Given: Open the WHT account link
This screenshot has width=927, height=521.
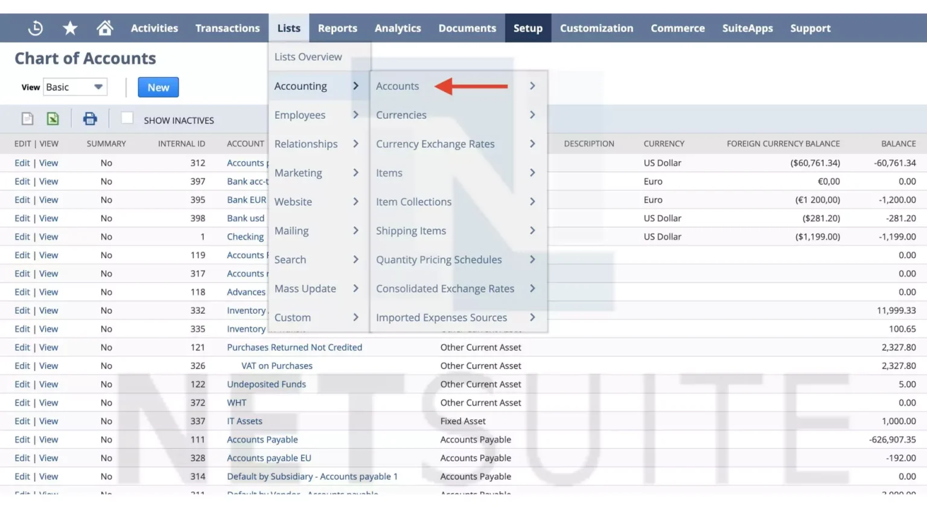Looking at the screenshot, I should click(x=237, y=402).
